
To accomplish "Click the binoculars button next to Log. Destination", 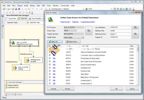I will coord(135,27).
